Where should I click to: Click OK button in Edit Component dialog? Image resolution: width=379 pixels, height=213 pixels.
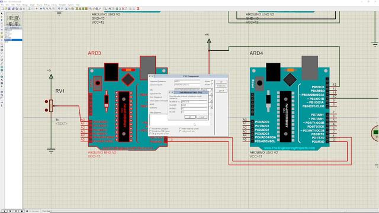[x=221, y=82]
